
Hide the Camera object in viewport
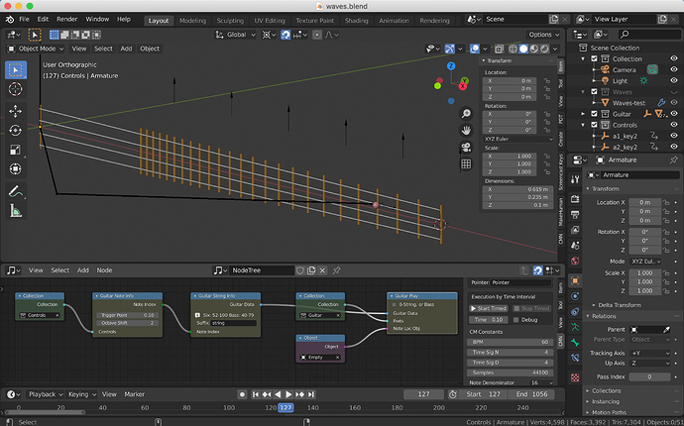674,69
